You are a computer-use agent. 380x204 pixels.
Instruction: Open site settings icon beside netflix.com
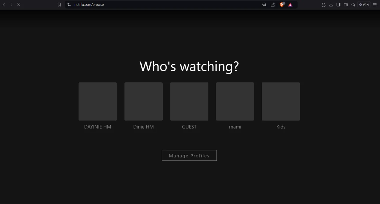(x=69, y=5)
